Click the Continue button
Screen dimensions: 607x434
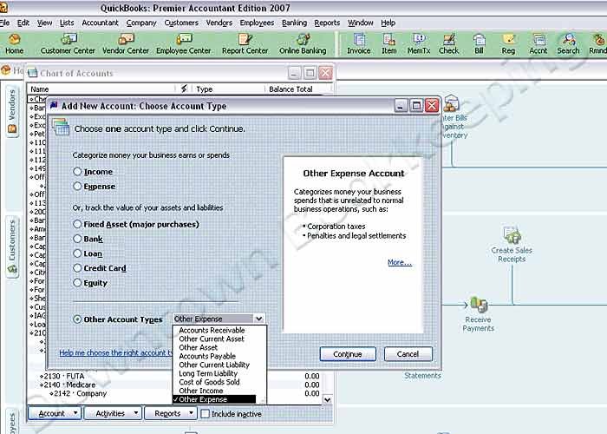348,354
